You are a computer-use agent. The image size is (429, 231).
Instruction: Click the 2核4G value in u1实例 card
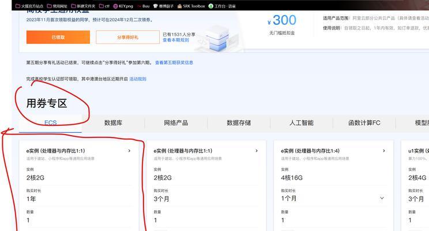coord(417,178)
